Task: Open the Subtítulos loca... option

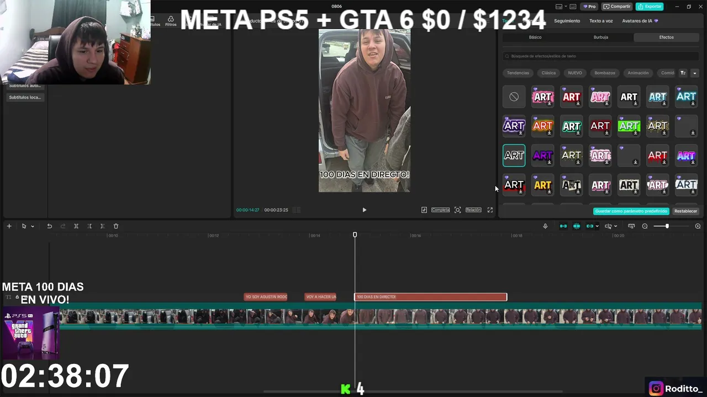Action: 25,98
